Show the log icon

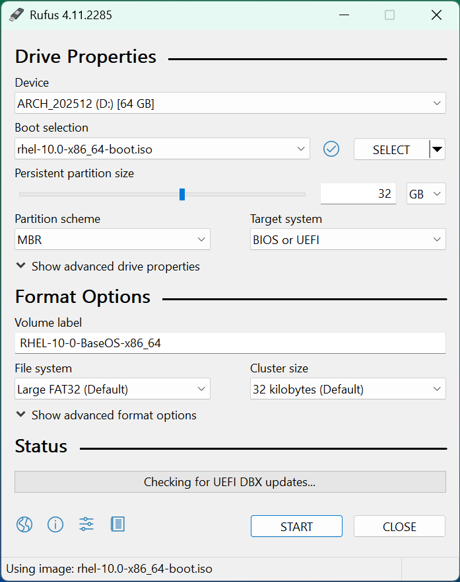pos(117,525)
